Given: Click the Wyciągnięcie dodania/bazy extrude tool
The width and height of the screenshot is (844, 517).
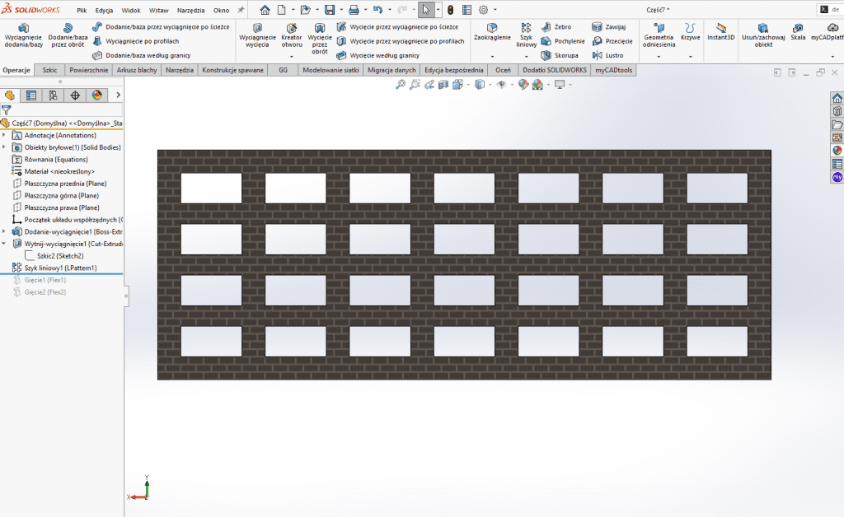Looking at the screenshot, I should tap(22, 36).
